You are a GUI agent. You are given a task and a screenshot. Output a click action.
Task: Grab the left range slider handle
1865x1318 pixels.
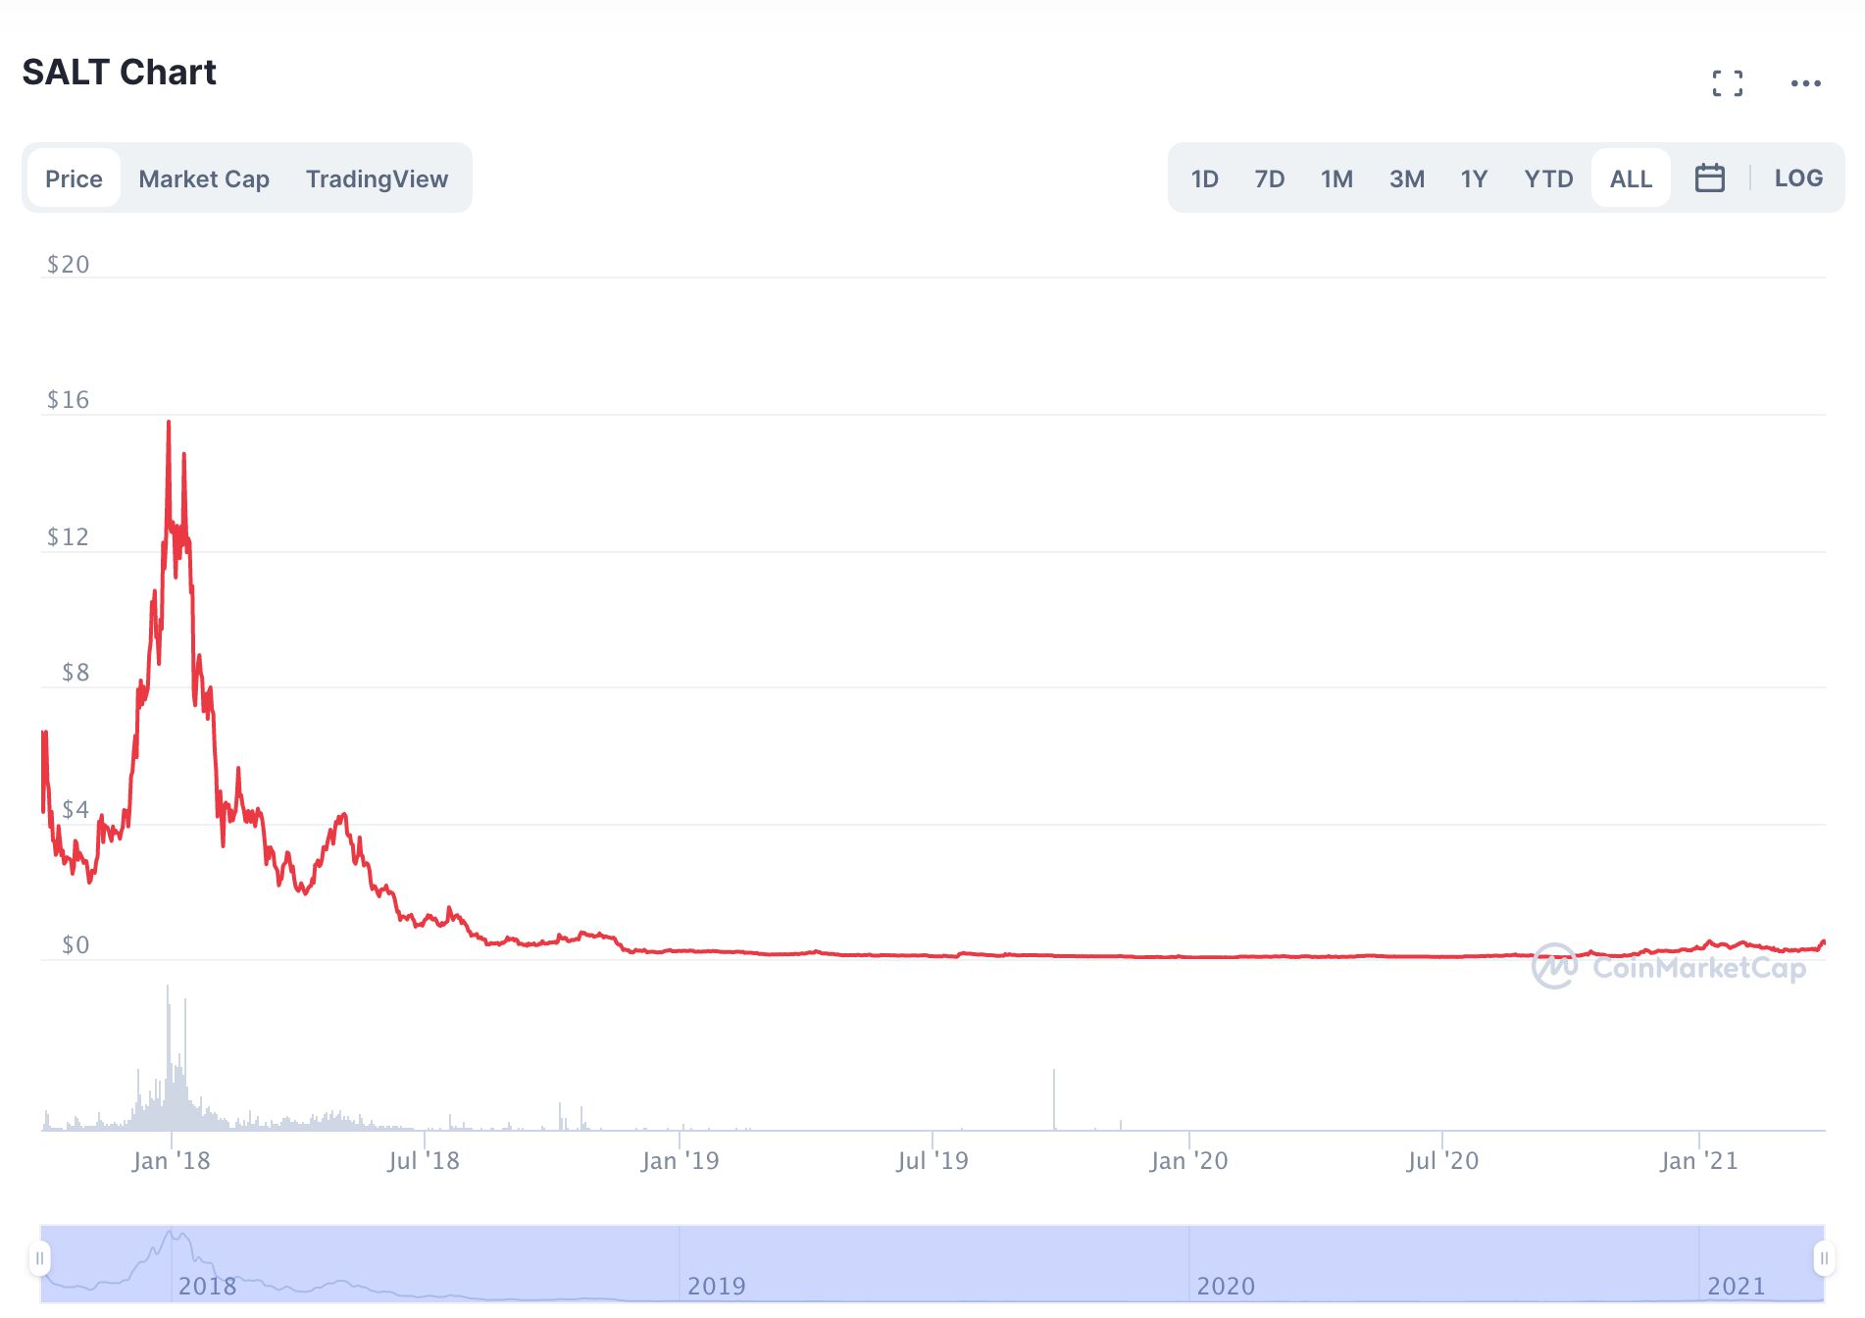click(39, 1258)
